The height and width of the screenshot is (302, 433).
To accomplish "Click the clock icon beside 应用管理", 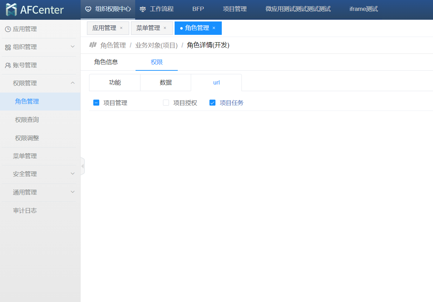I will pos(8,29).
